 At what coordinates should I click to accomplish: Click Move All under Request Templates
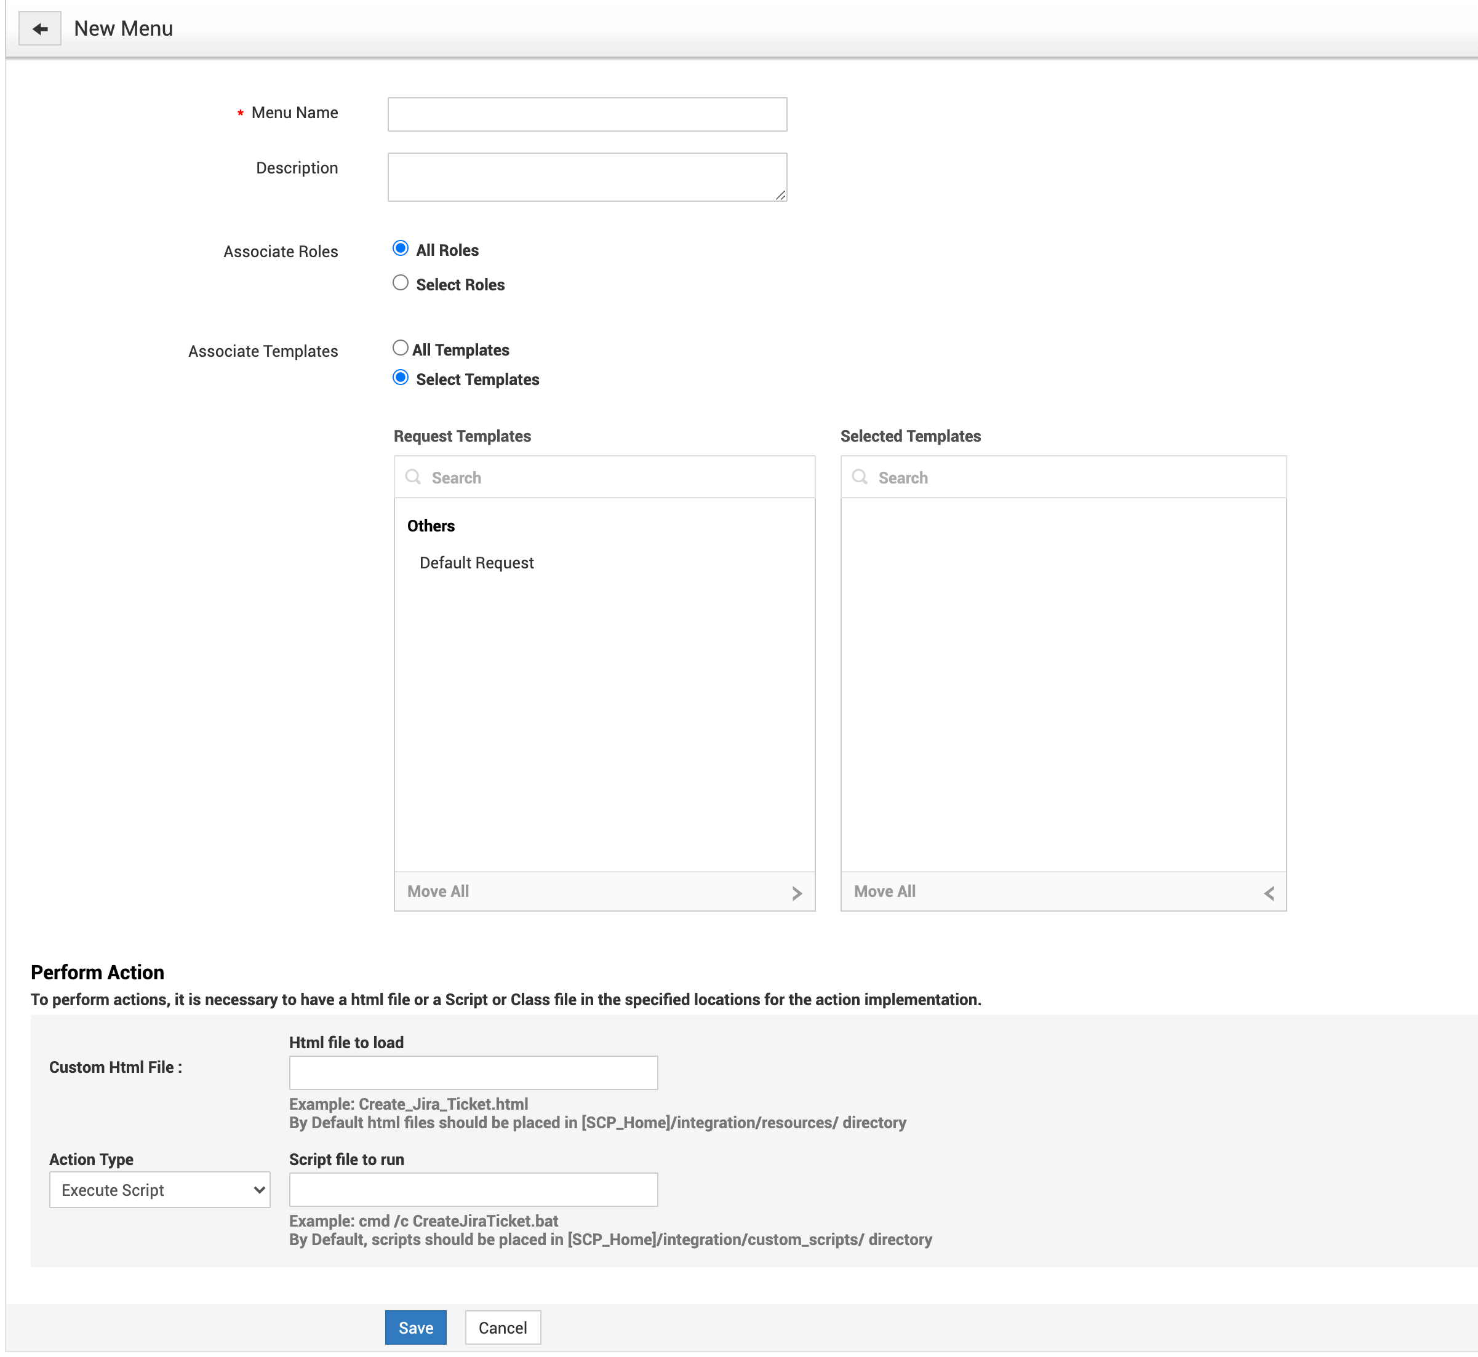pyautogui.click(x=439, y=891)
